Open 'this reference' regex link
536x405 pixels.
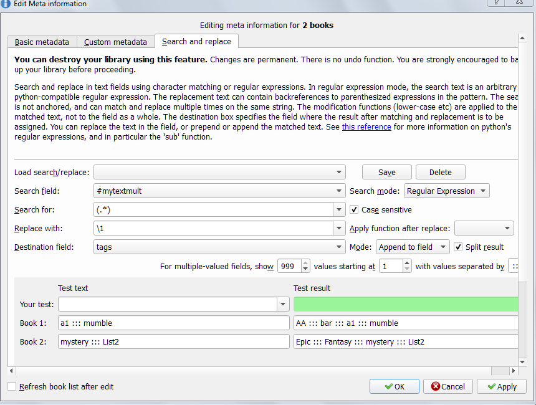pos(366,127)
